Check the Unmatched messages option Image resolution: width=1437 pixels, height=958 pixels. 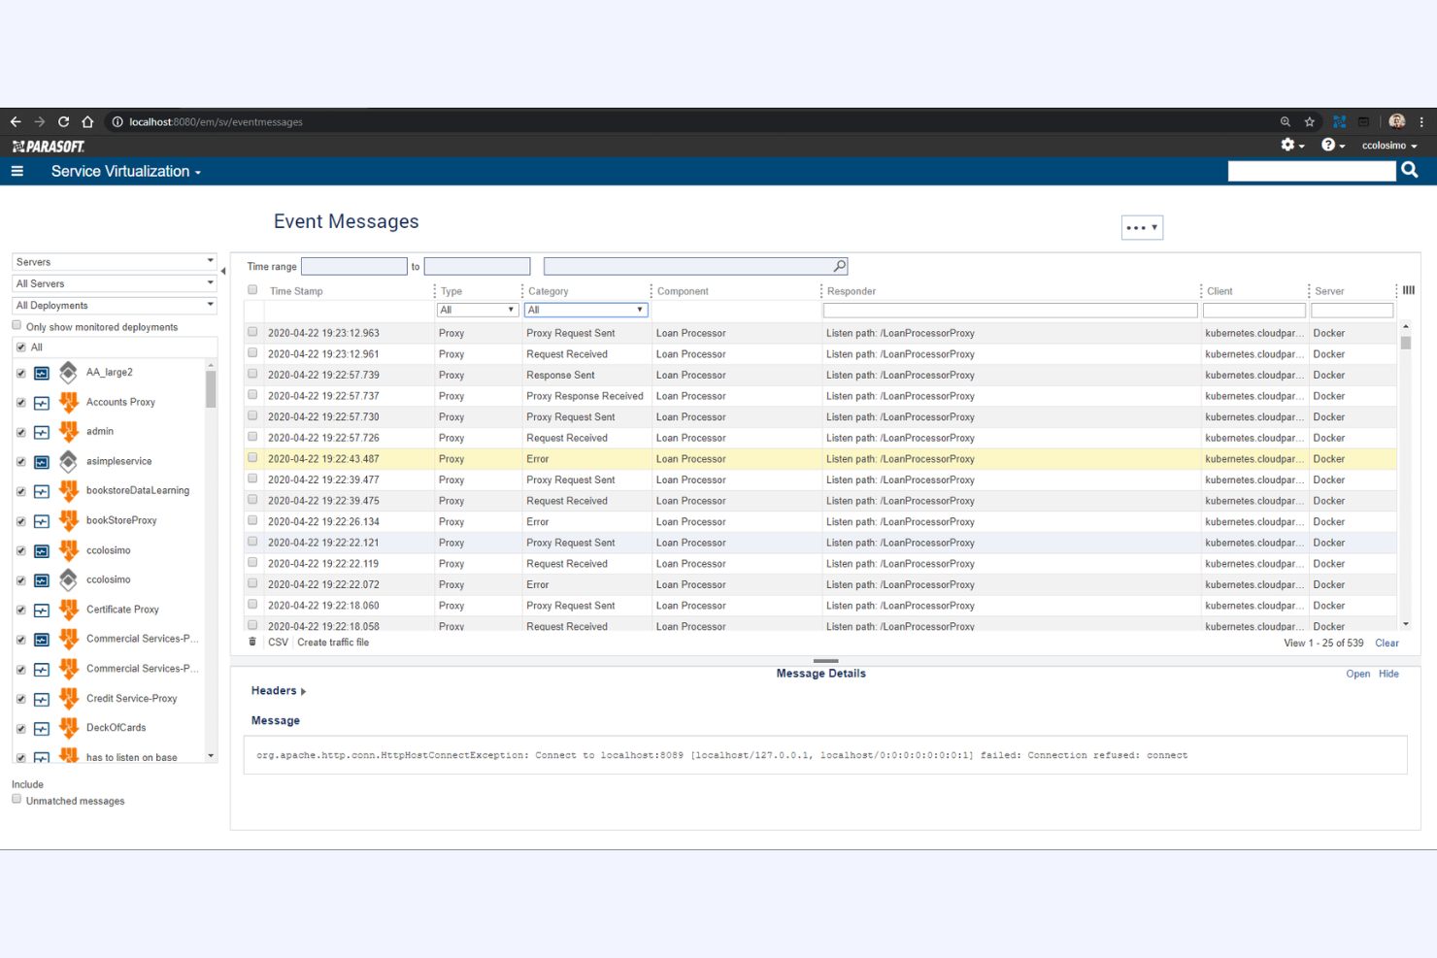coord(17,798)
